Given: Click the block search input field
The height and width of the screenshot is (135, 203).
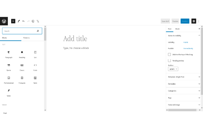Looking at the screenshot, I should coord(20,31).
